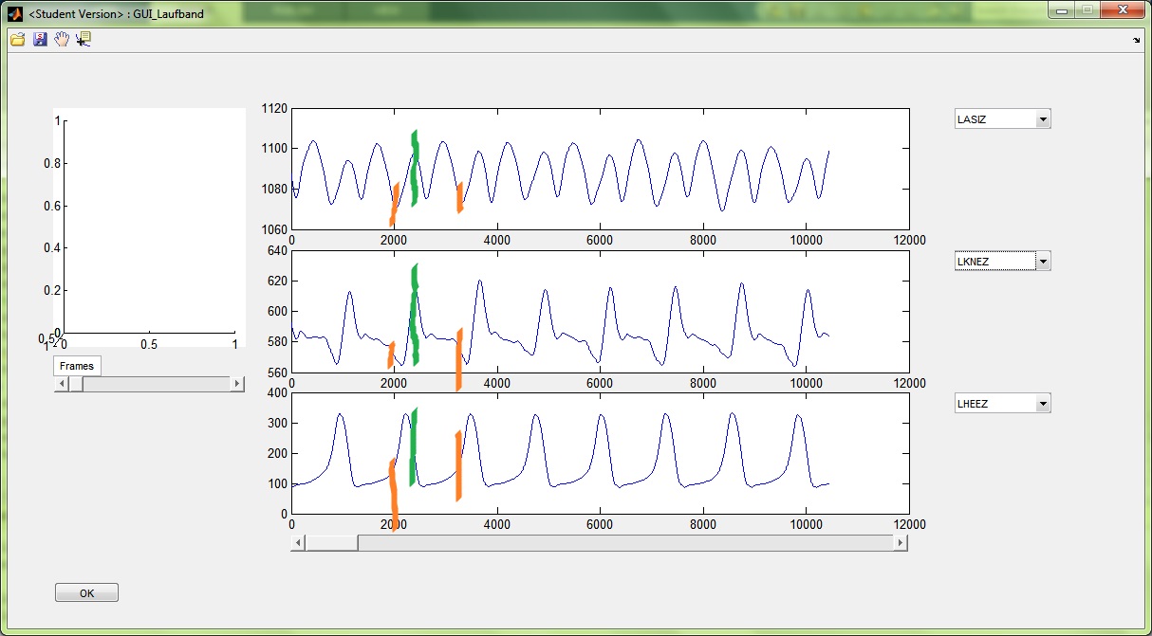Click the toolbar undock arrow icon
The height and width of the screenshot is (636, 1152).
(1137, 41)
